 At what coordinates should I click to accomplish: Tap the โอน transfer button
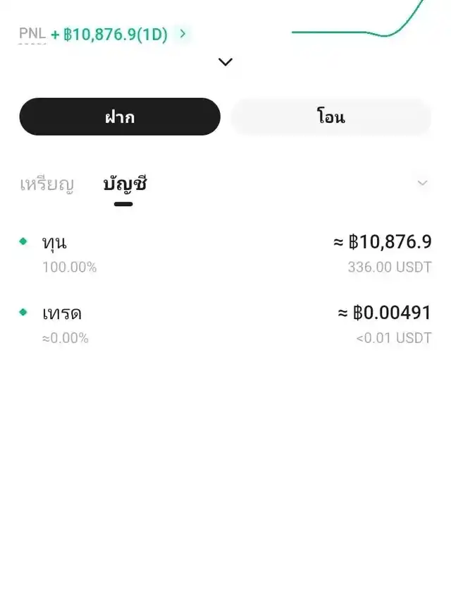(x=330, y=117)
